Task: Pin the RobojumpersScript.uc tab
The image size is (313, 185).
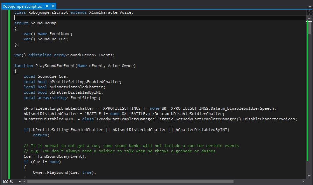Action: tap(46, 6)
